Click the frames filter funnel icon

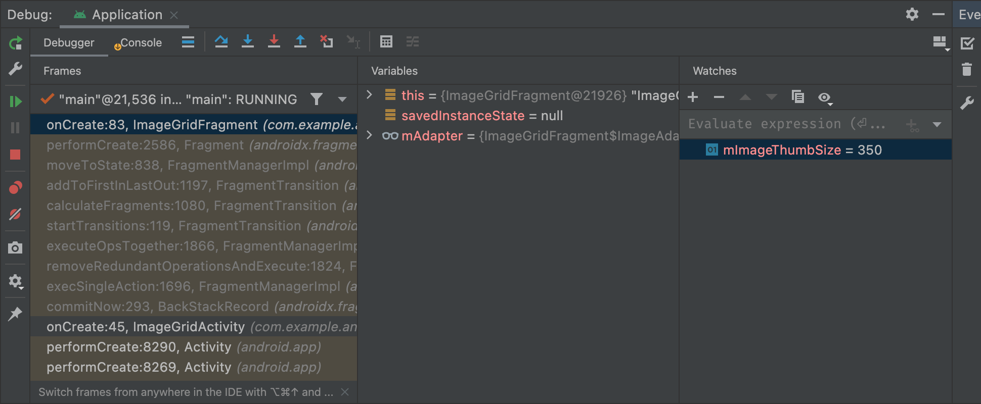point(317,99)
